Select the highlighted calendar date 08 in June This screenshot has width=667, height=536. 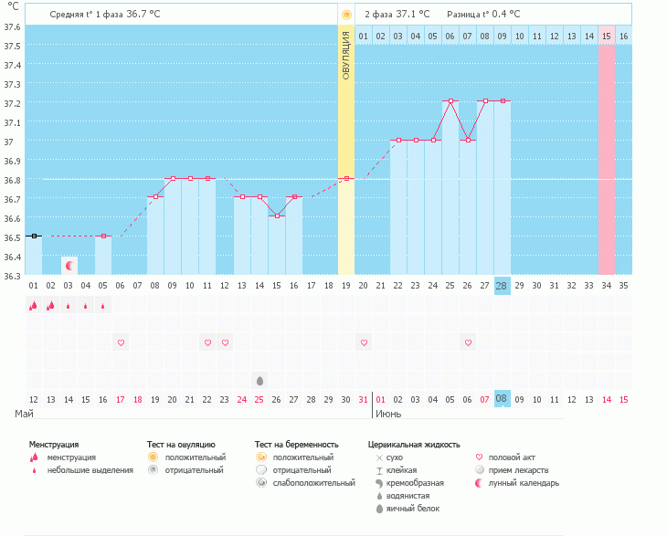tap(502, 399)
